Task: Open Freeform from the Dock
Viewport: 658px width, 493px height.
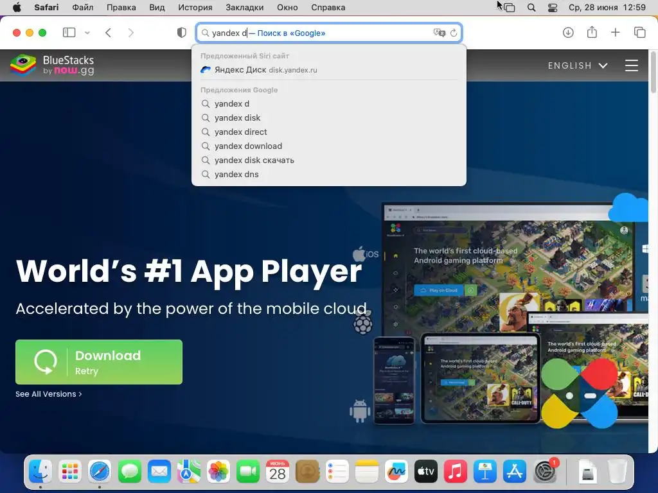Action: coord(396,472)
